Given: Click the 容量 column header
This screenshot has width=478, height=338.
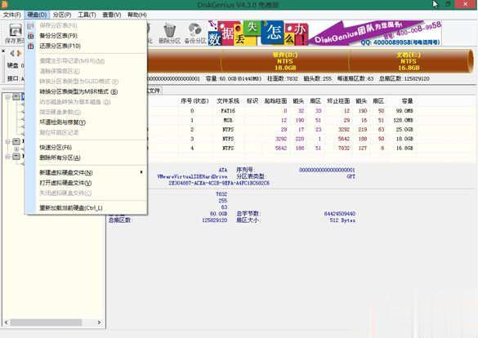Looking at the screenshot, I should click(407, 100).
